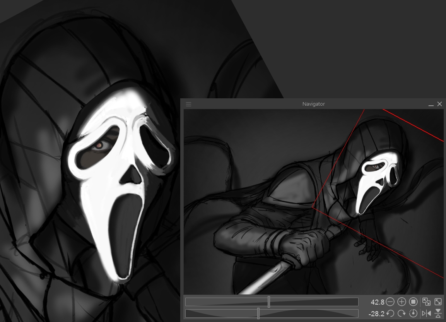Rotate canvas left using counterclockwise arrow

coord(390,313)
